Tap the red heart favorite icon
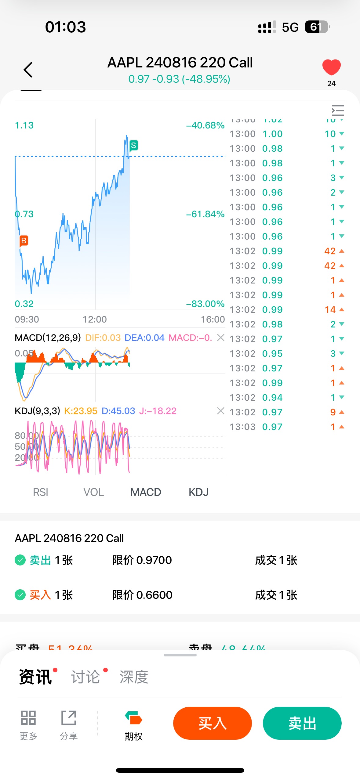The width and height of the screenshot is (360, 780). (331, 67)
